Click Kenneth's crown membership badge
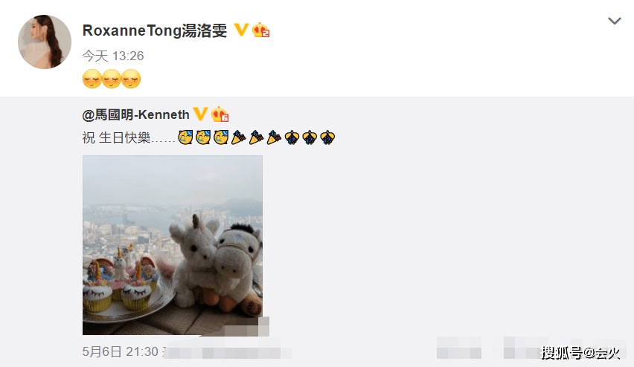634x367 pixels. pyautogui.click(x=220, y=114)
